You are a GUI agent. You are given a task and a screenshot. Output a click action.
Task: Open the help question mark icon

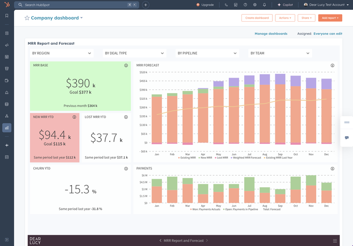pos(245,5)
